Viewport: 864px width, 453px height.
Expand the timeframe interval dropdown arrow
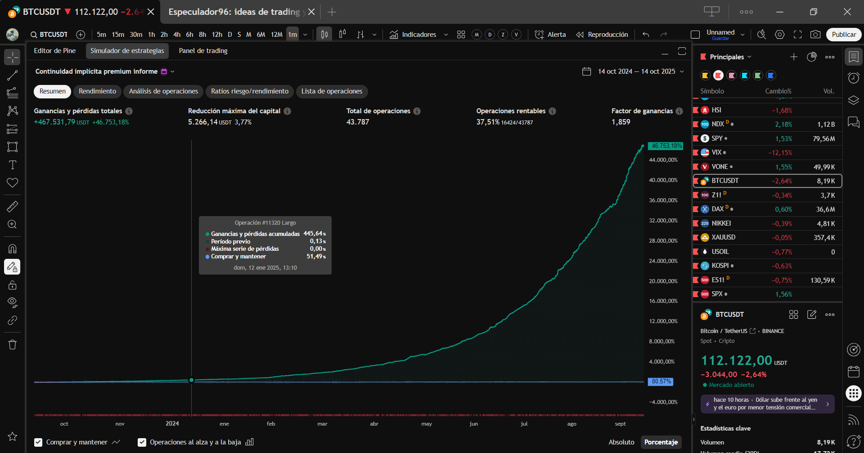(305, 35)
